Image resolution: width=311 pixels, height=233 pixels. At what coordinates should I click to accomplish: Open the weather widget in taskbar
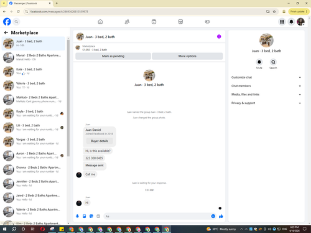tap(221, 229)
